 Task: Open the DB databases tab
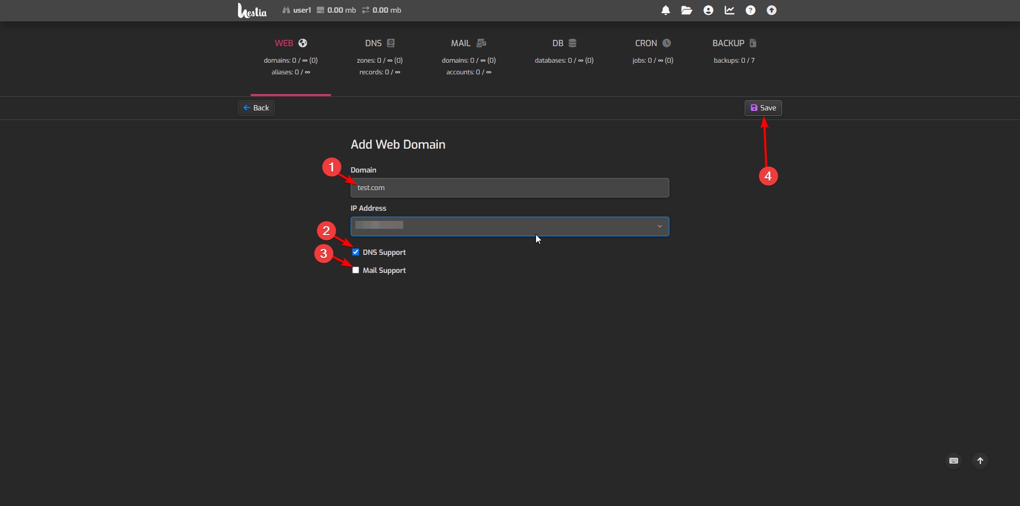tap(564, 44)
